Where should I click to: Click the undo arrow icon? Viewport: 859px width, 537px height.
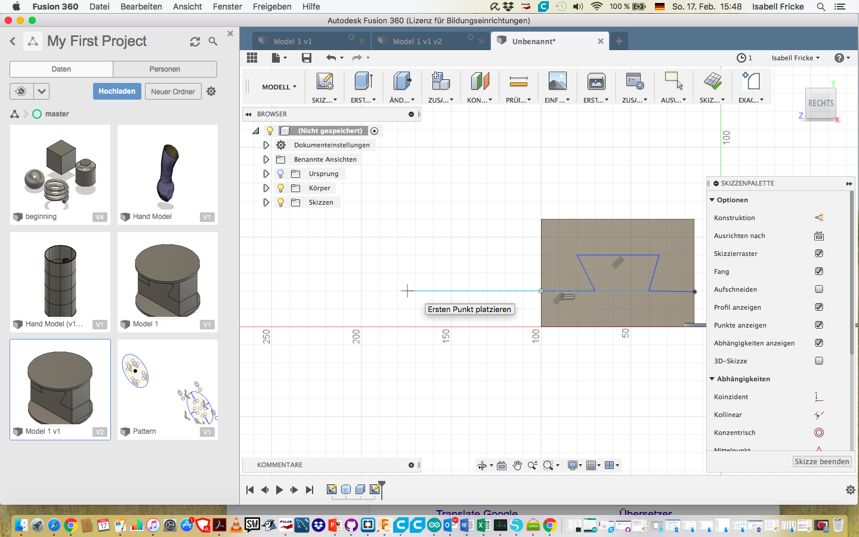click(331, 58)
